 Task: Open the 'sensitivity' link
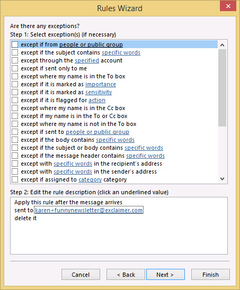click(x=99, y=92)
